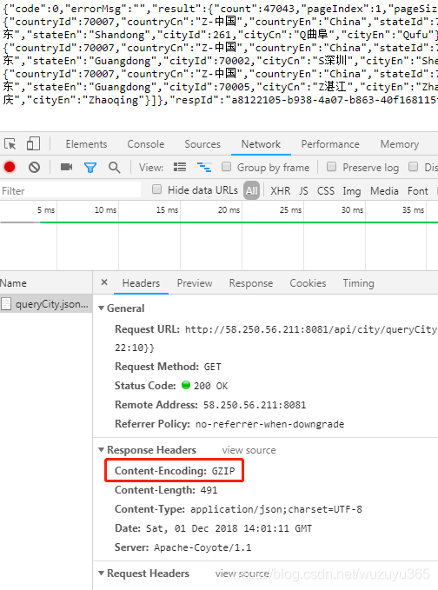Select the All filter type
The image size is (438, 590).
pos(251,191)
